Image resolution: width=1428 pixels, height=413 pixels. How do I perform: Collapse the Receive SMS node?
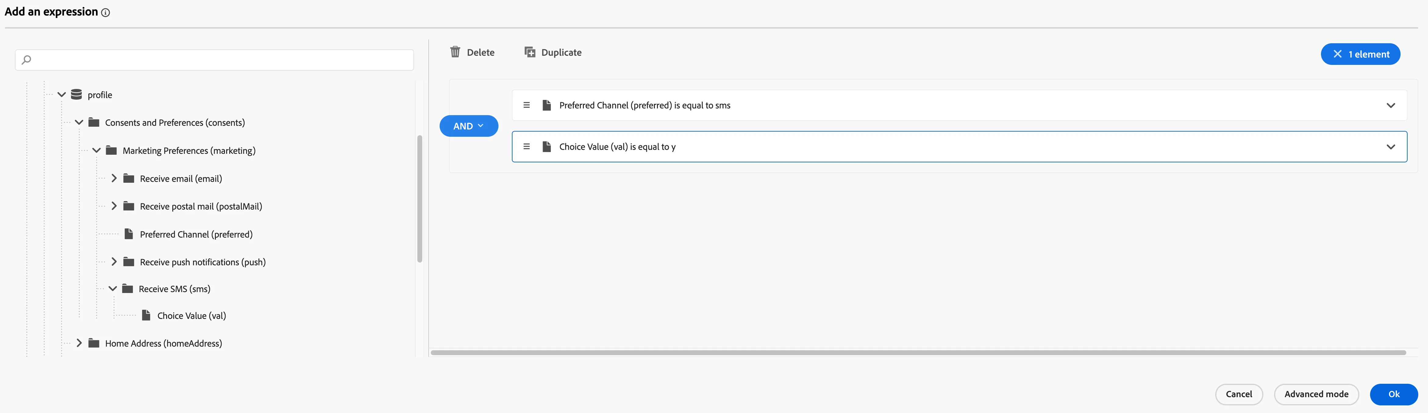tap(112, 288)
